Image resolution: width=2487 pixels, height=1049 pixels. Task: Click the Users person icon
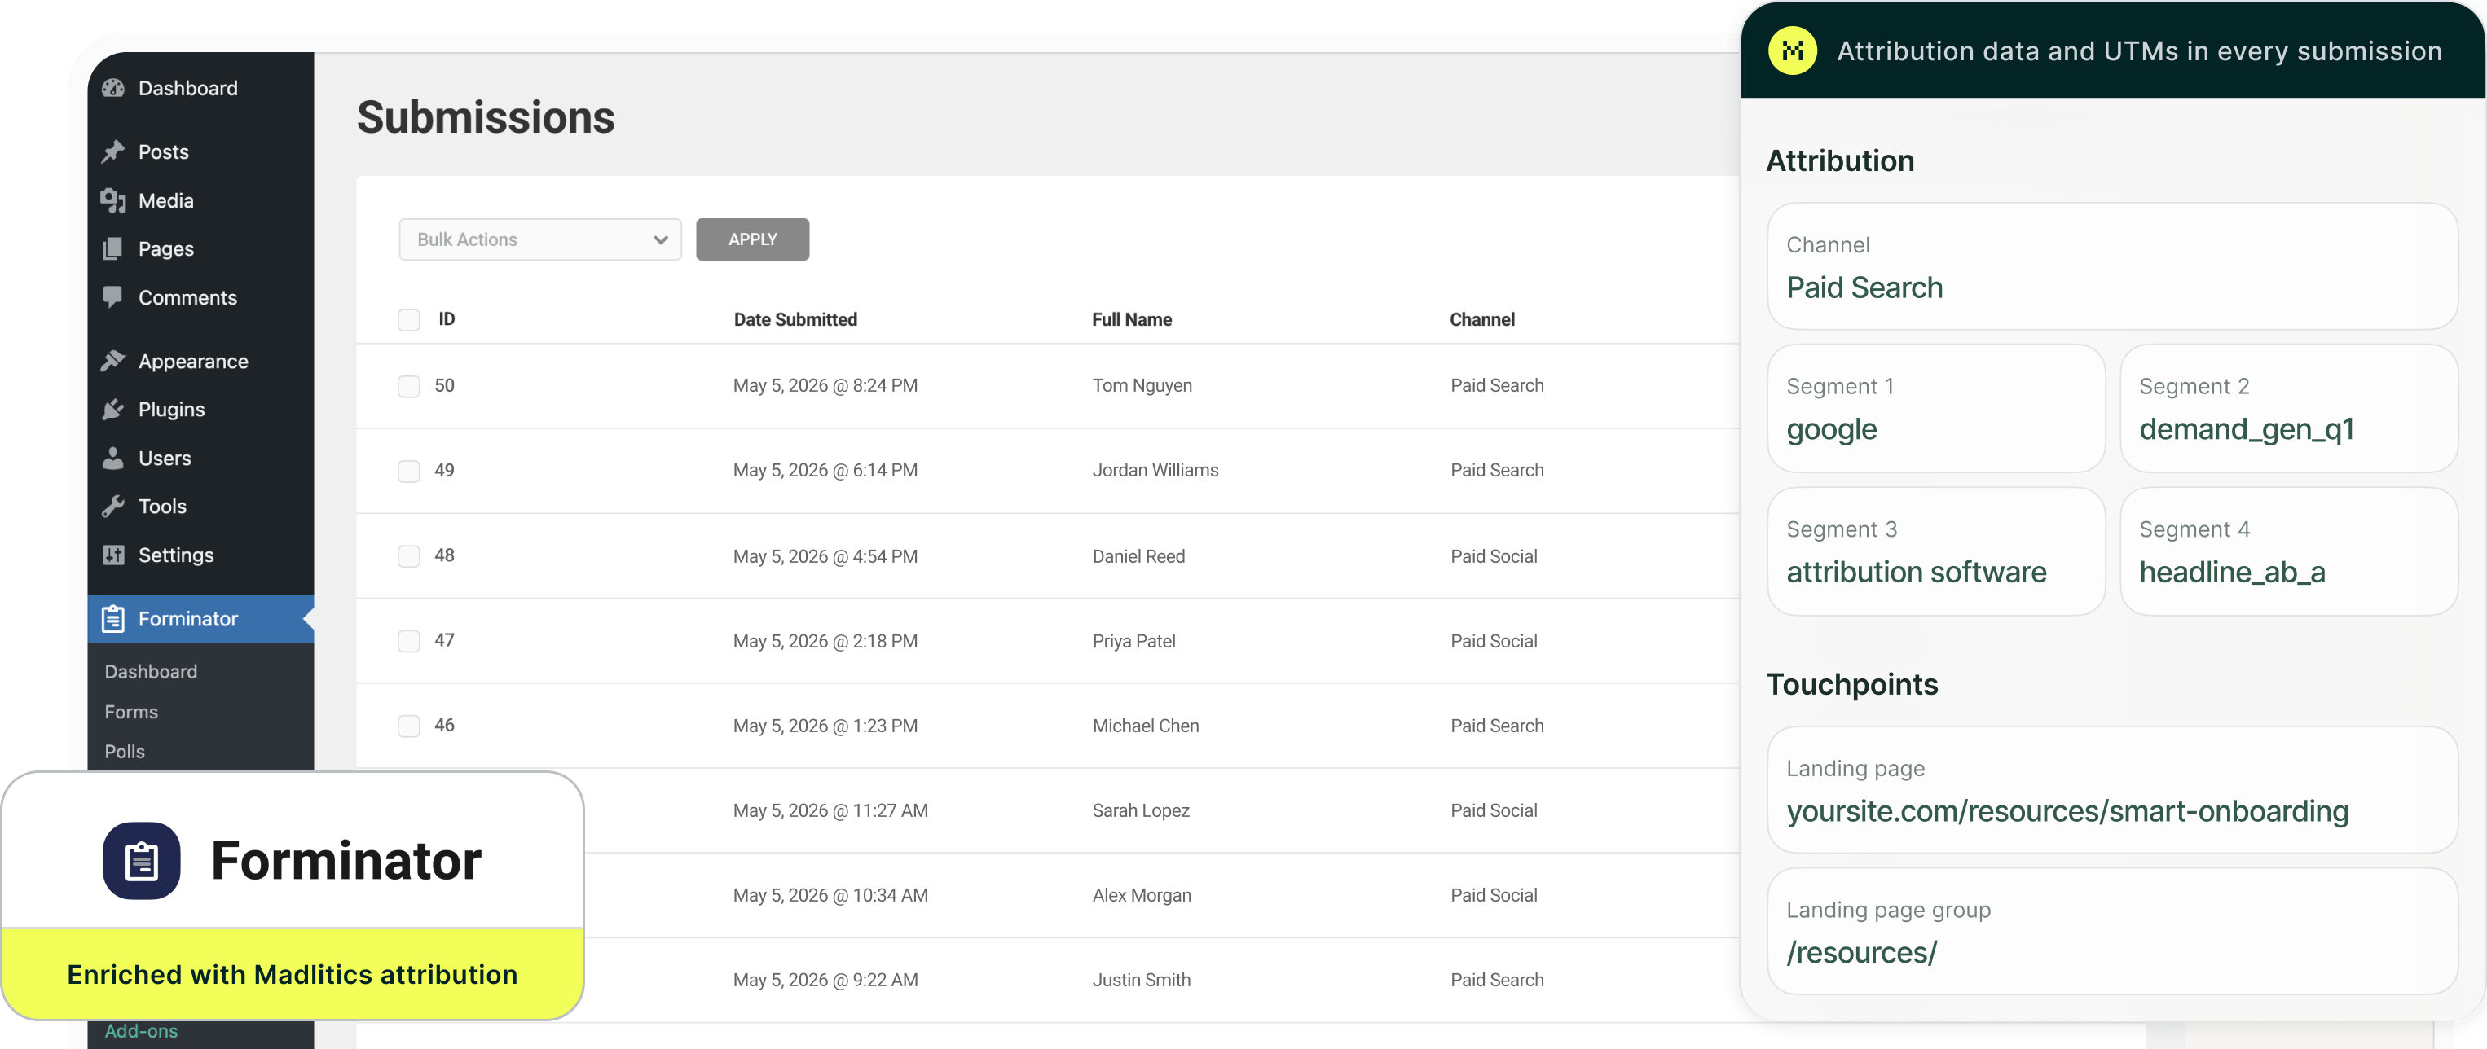tap(113, 458)
